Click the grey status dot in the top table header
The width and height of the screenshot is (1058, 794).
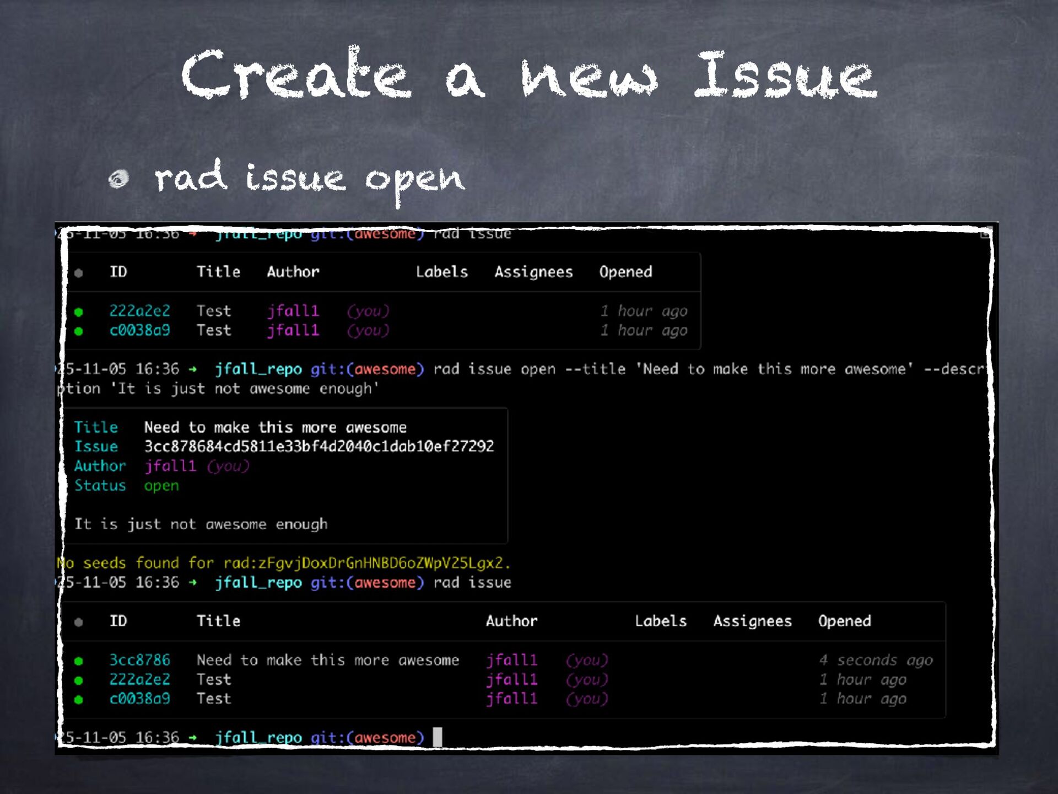pyautogui.click(x=79, y=272)
